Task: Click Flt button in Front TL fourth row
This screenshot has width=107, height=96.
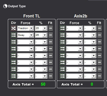Action: tap(50, 49)
